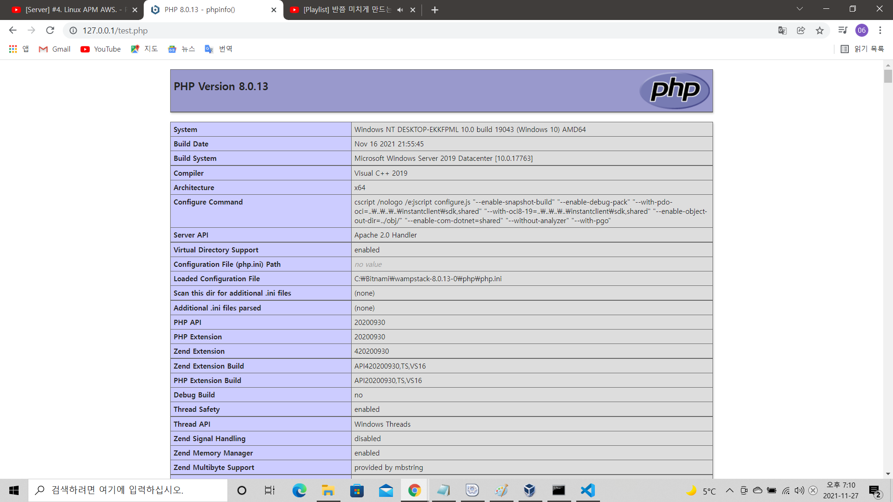Open the profile avatar menu
This screenshot has width=893, height=502.
pos(861,30)
